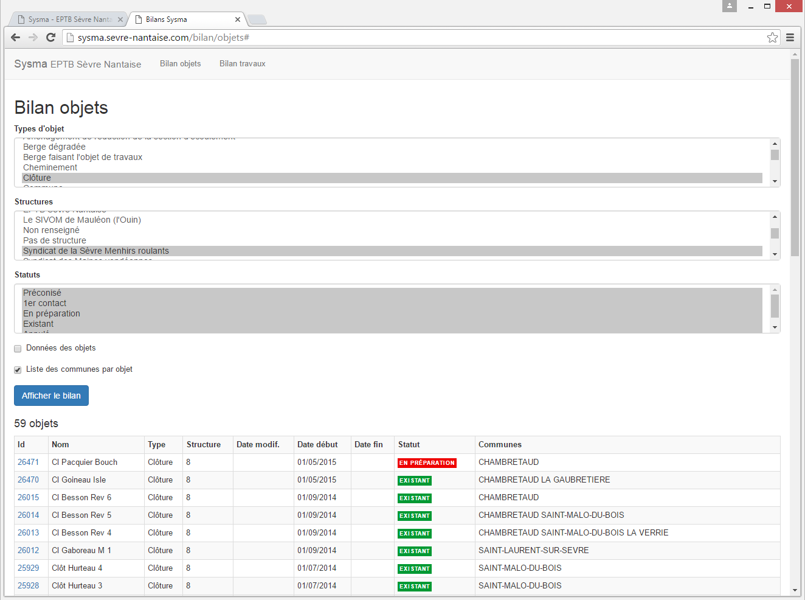The image size is (805, 600).
Task: Open object Id 26015 link
Action: [x=28, y=497]
